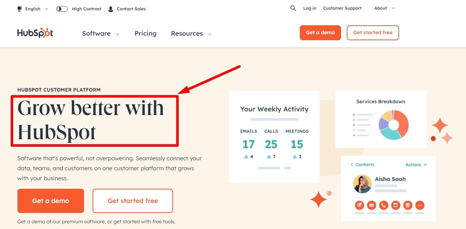Image resolution: width=466 pixels, height=229 pixels.
Task: Open the Resources navigation menu
Action: point(191,33)
